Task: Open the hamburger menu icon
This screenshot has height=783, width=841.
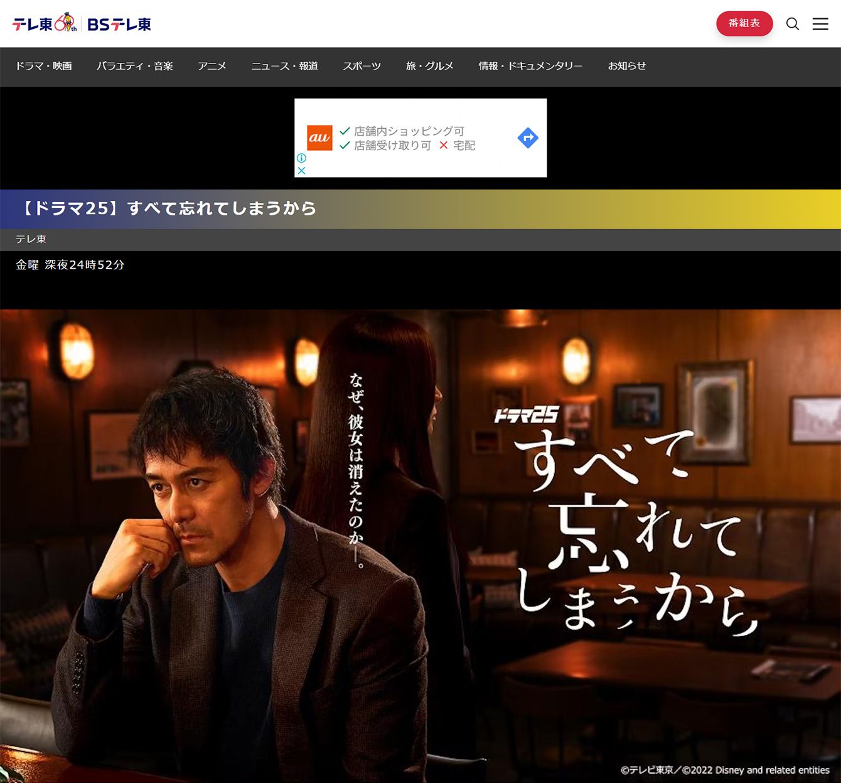Action: (820, 24)
